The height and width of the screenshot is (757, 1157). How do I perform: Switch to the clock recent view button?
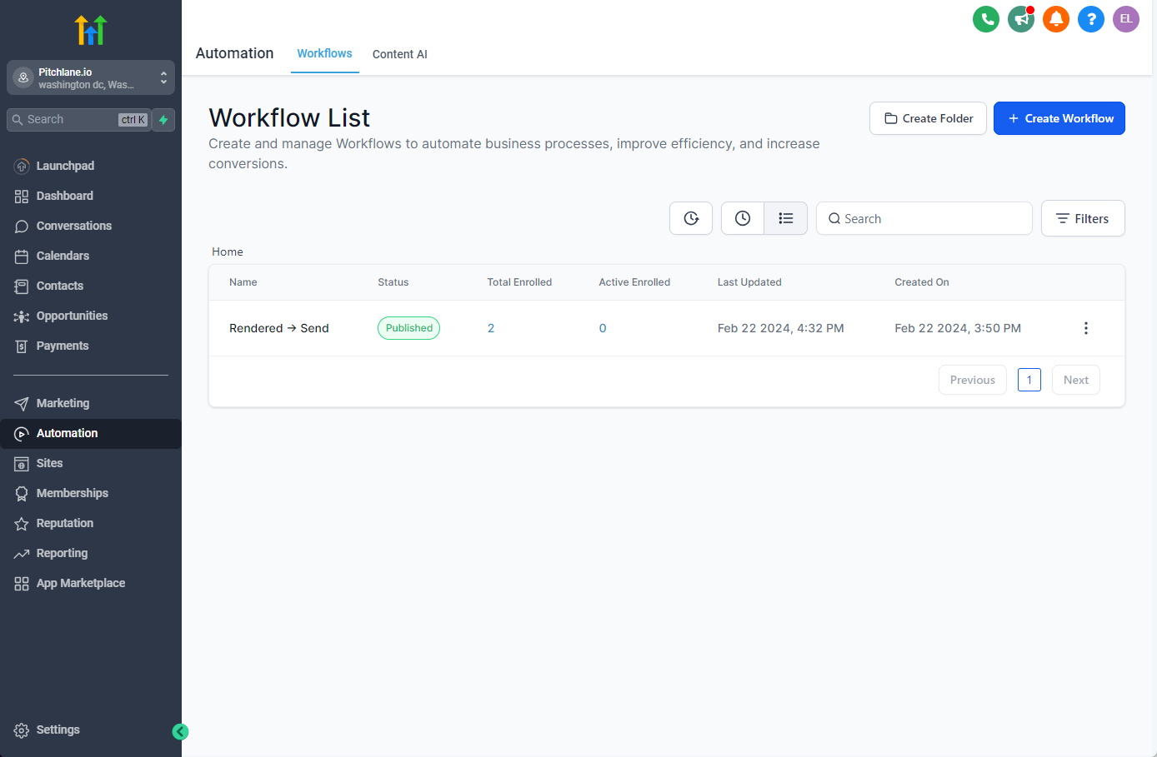pos(743,218)
